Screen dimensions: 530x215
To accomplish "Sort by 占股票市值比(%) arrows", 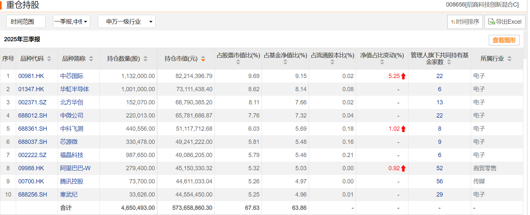I will (238, 62).
